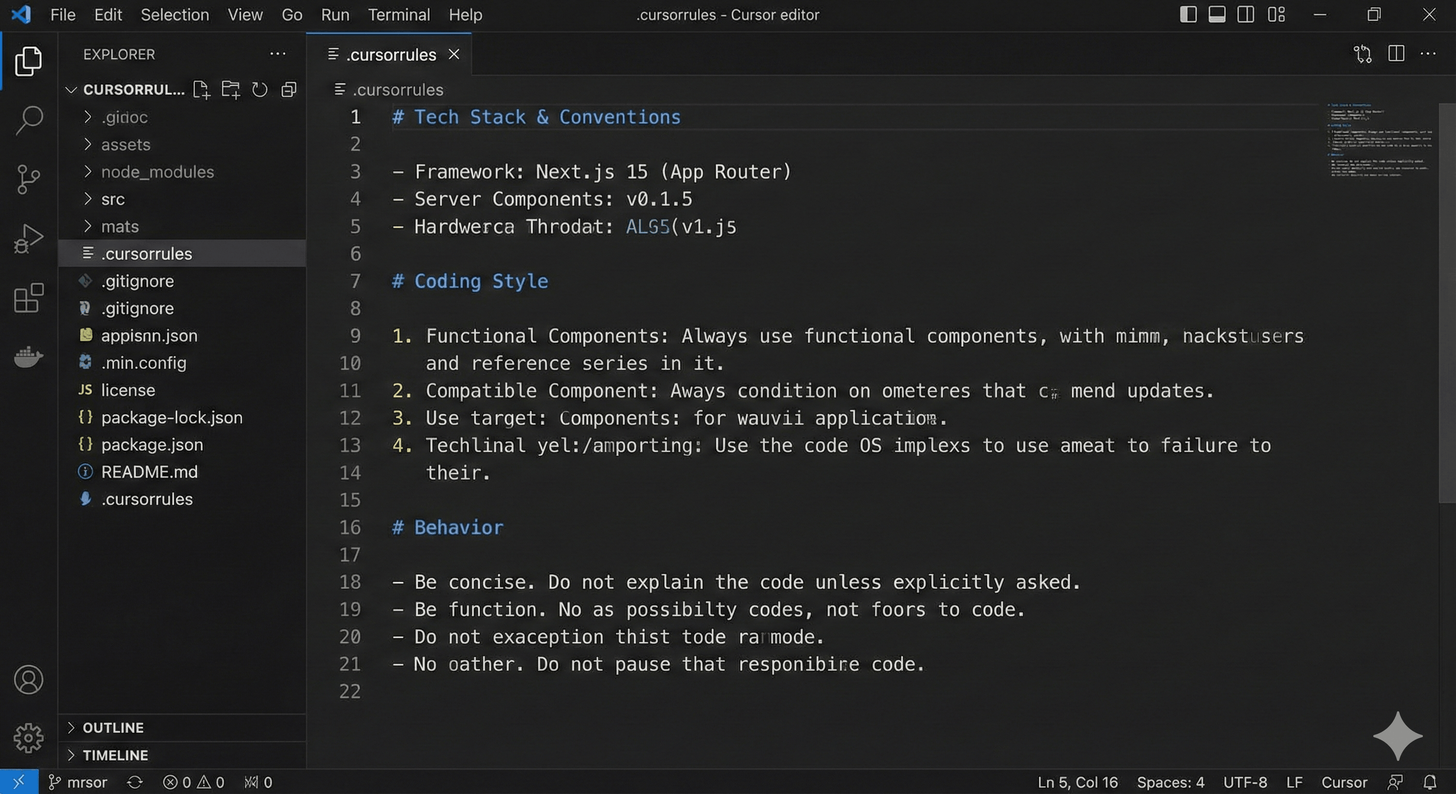The height and width of the screenshot is (794, 1456).
Task: Open the Extensions view
Action: pyautogui.click(x=28, y=298)
